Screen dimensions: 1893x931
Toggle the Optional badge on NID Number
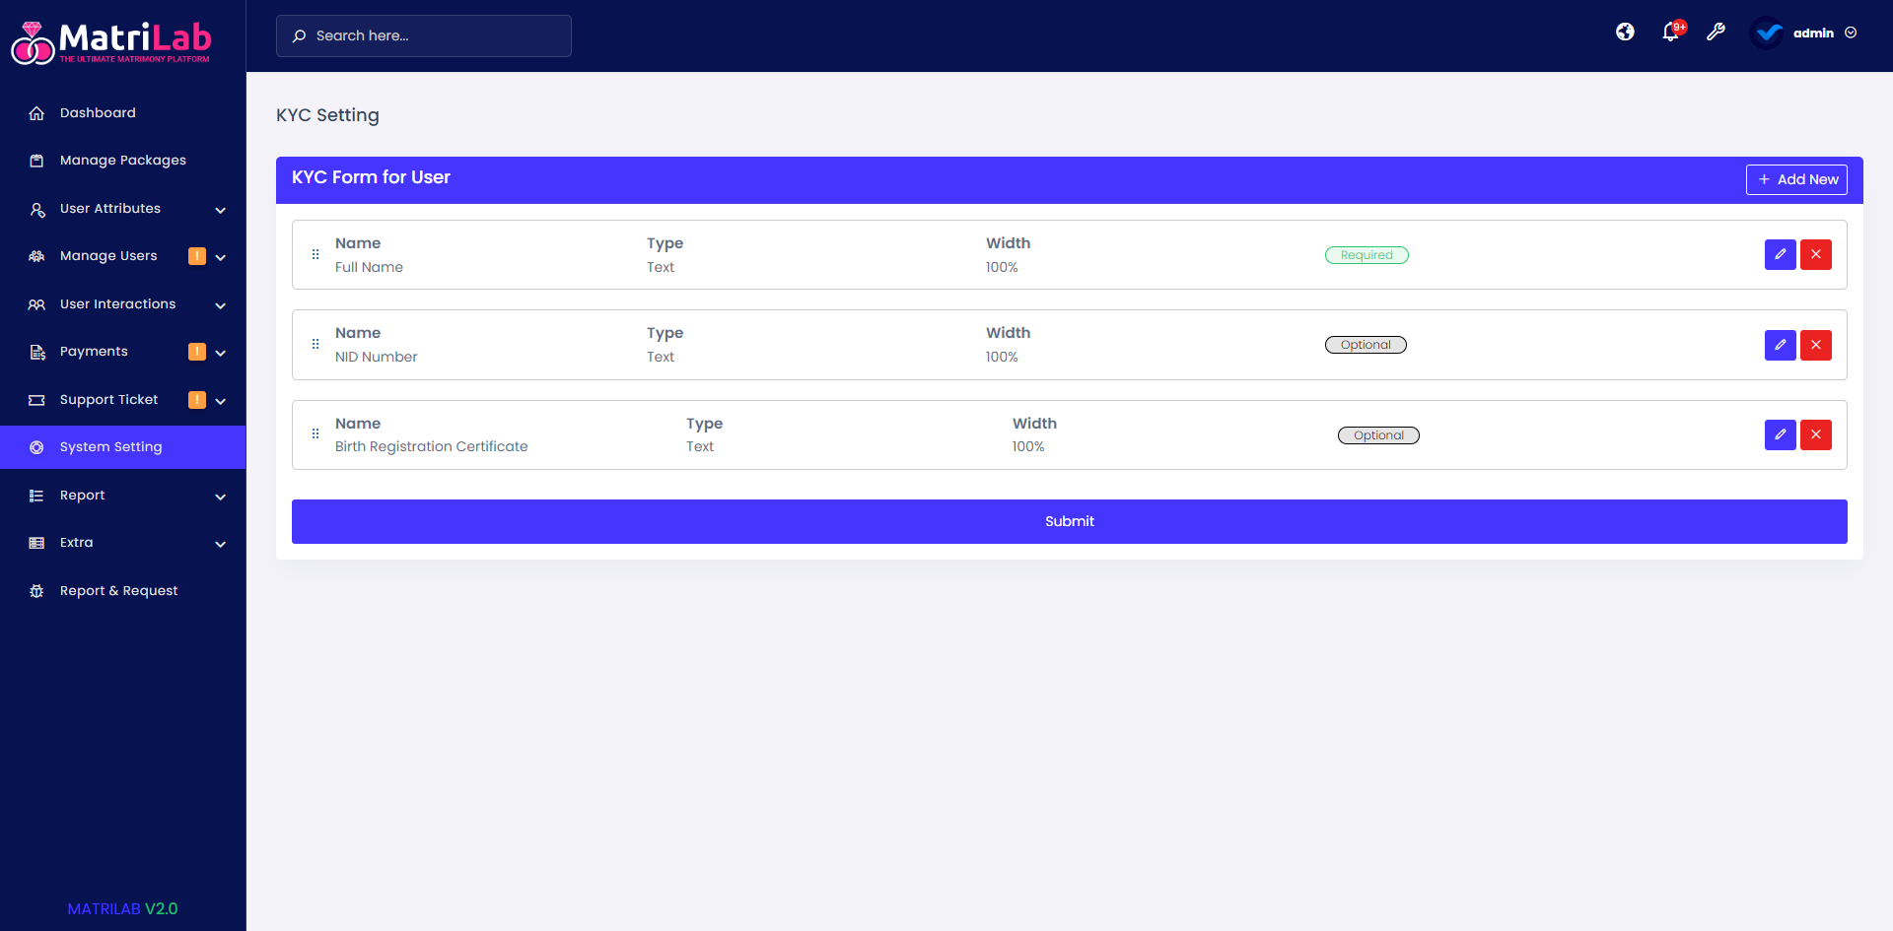(x=1366, y=344)
